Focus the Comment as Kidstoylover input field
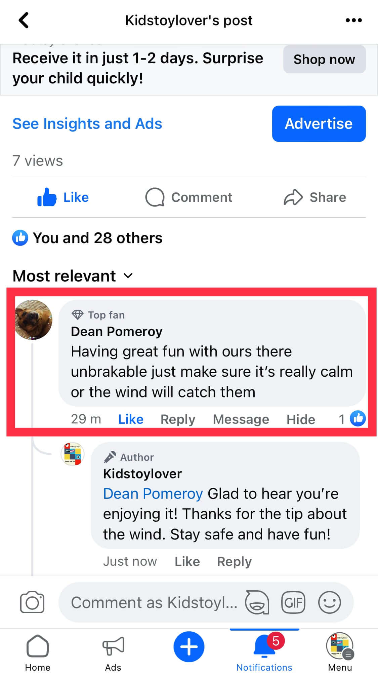Viewport: 378px width, 673px height. point(154,602)
